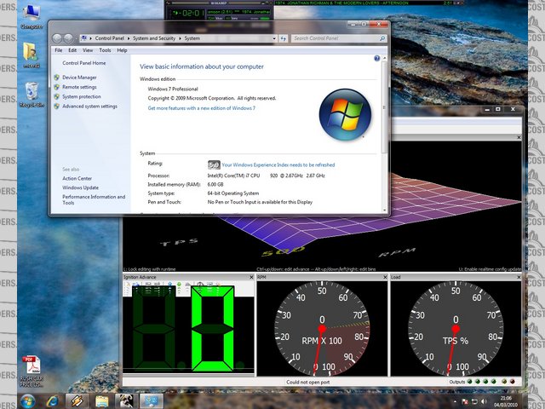Open the Action Center flag tray icon
This screenshot has height=409, width=545.
pos(465,402)
